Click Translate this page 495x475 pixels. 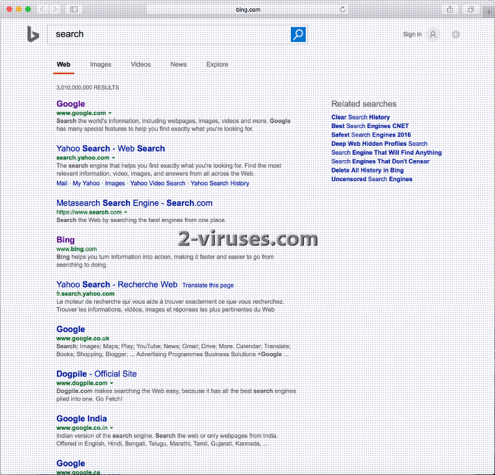tap(208, 285)
